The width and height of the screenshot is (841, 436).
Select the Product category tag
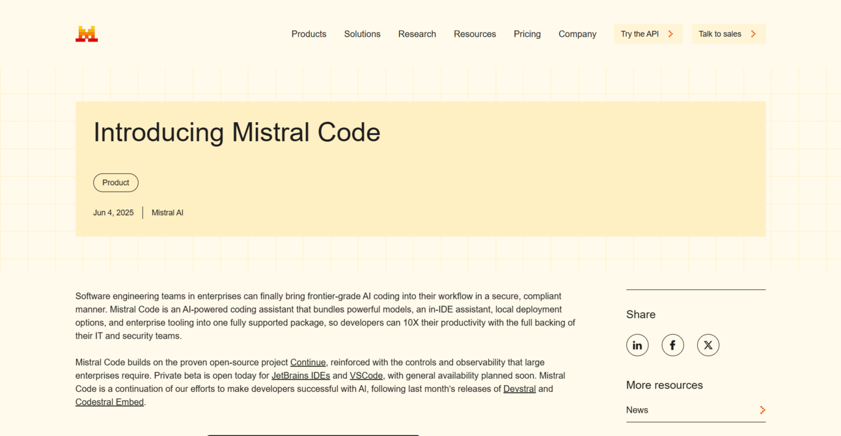click(x=116, y=183)
